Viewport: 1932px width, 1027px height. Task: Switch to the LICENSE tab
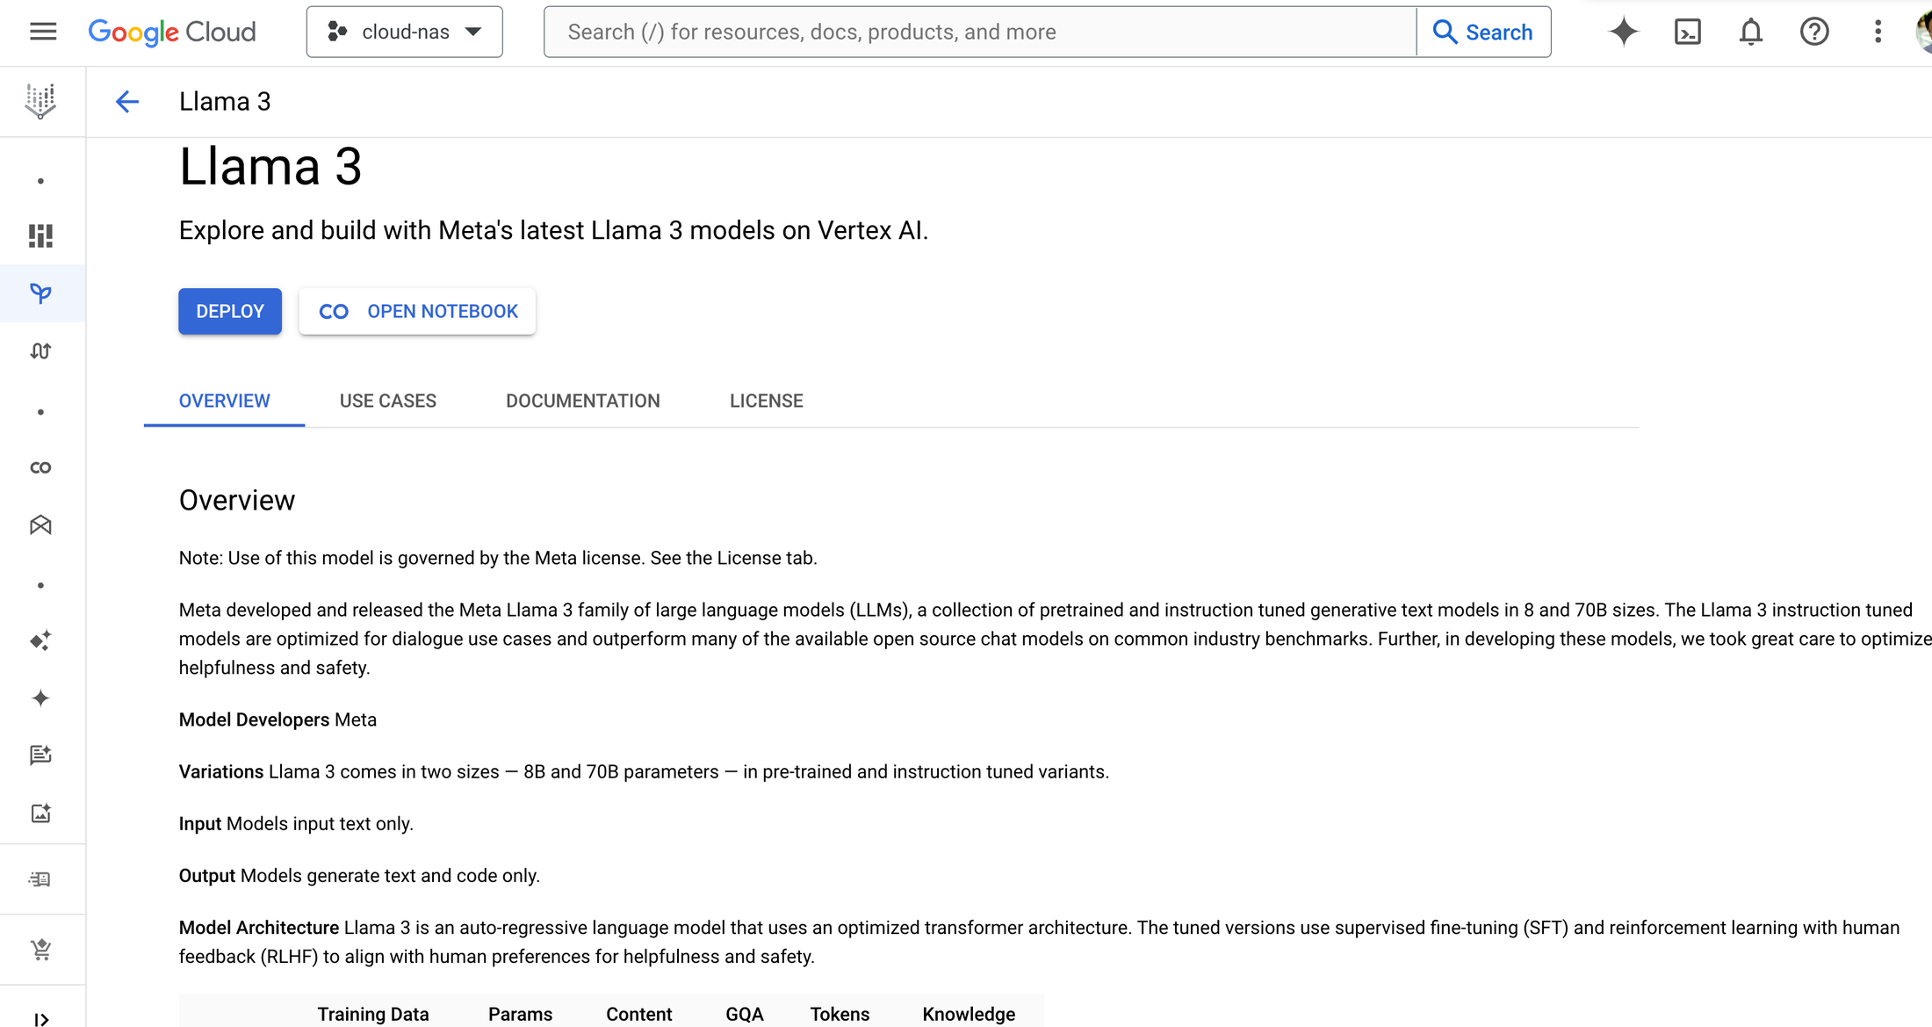(764, 401)
